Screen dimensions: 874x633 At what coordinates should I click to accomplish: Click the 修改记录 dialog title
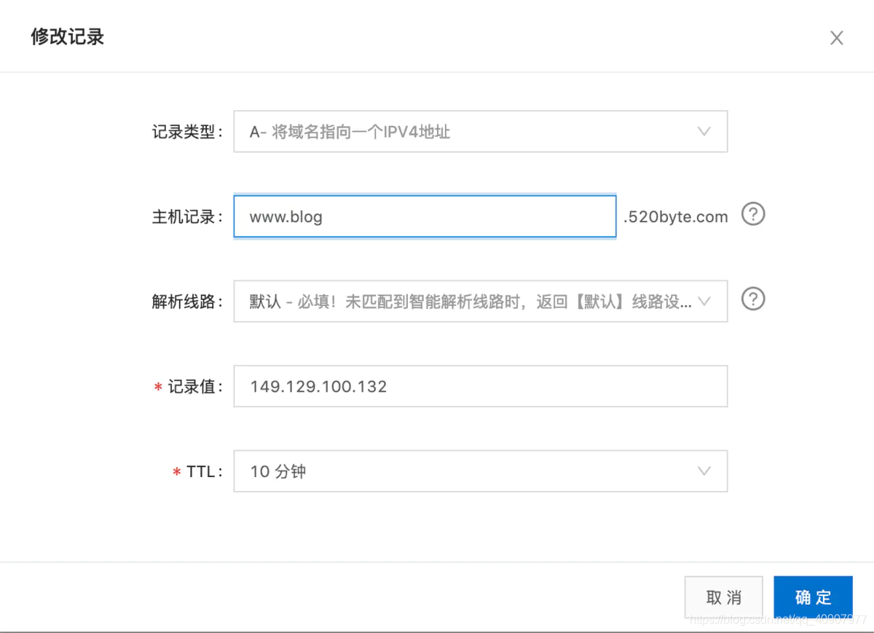pyautogui.click(x=67, y=36)
